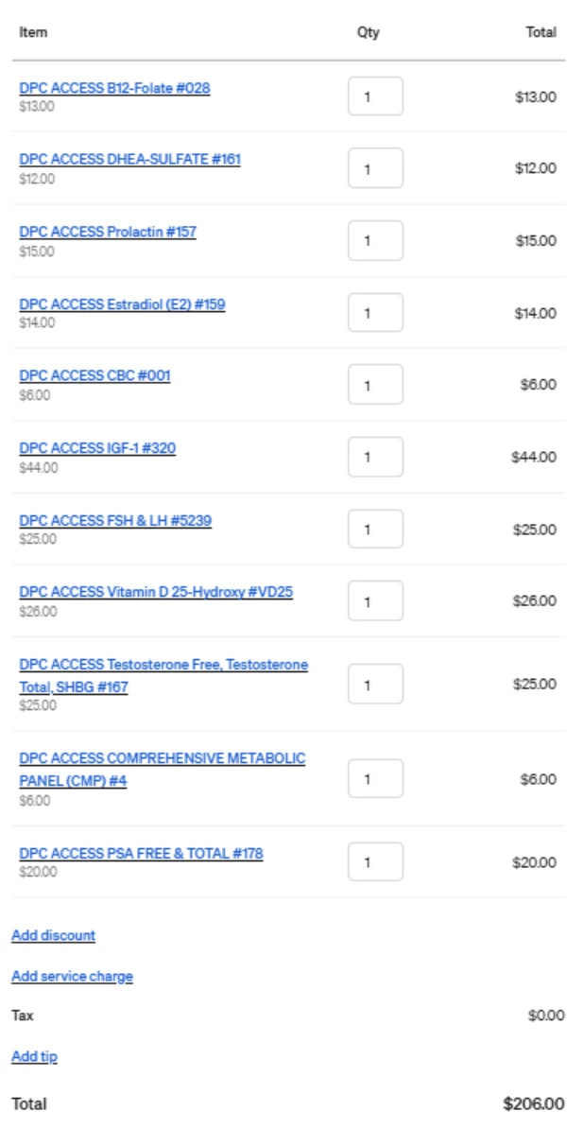Viewport: 584px width, 1129px height.
Task: Edit quantity field for B12-Folate #028
Action: tap(375, 96)
